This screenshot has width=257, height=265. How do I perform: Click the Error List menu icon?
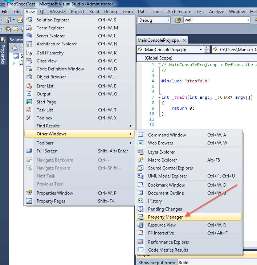(29, 86)
